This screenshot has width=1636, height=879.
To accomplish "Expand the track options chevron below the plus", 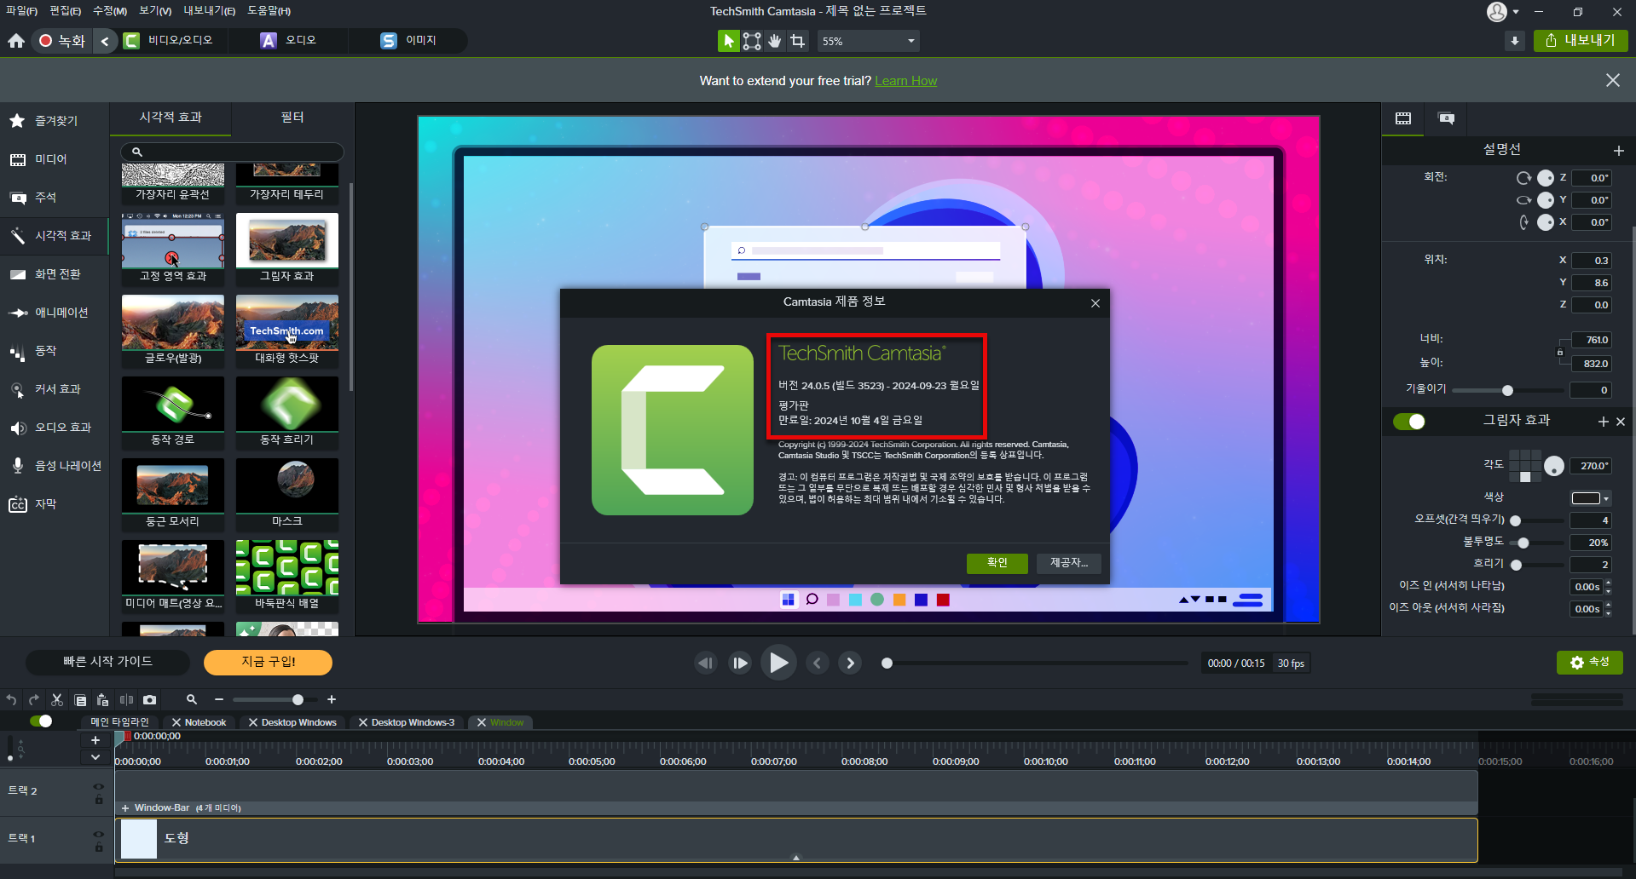I will pyautogui.click(x=95, y=757).
